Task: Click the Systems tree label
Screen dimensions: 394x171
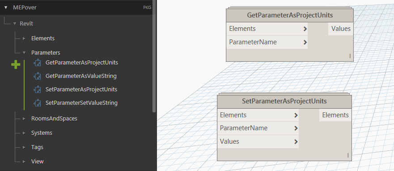Action: (42, 133)
